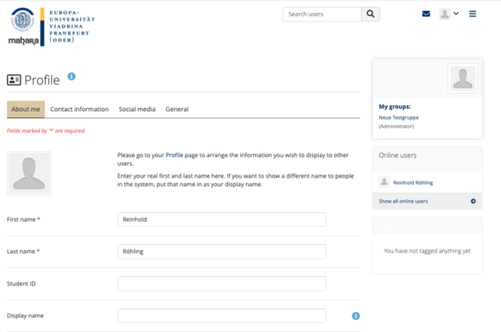Open the inbox envelope icon

[426, 14]
